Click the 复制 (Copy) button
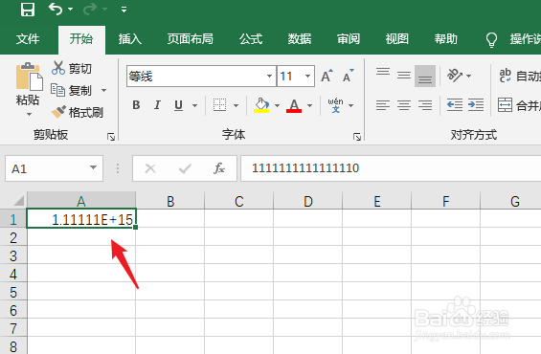Screen dimensions: 541x354 71,90
